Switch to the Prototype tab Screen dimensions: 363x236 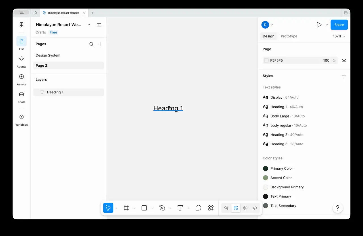click(289, 36)
